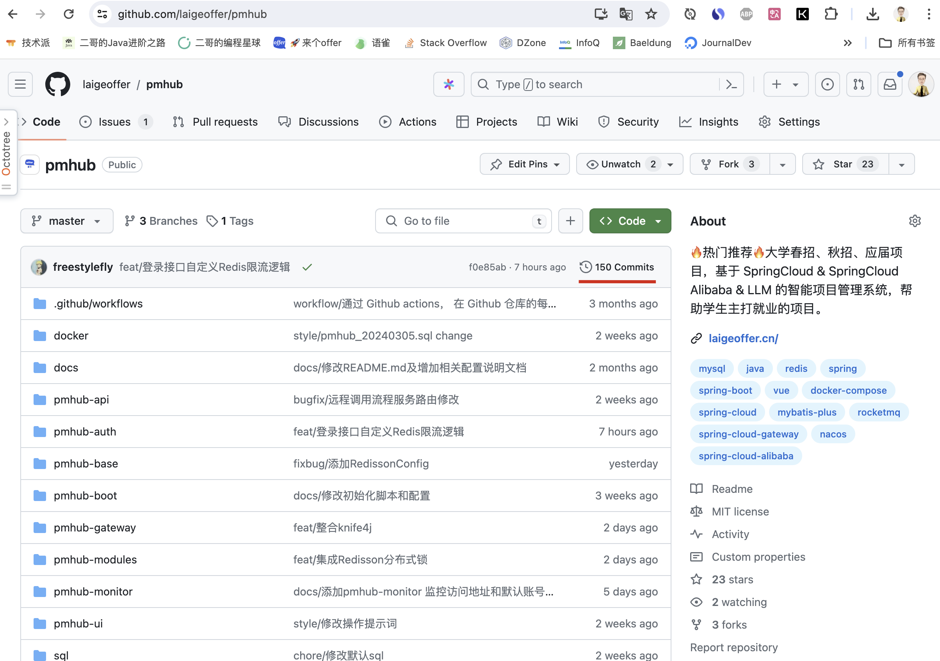
Task: View the 150 Commits history
Action: [x=616, y=267]
